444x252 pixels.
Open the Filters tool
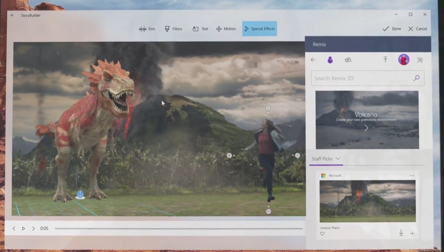[x=173, y=29]
